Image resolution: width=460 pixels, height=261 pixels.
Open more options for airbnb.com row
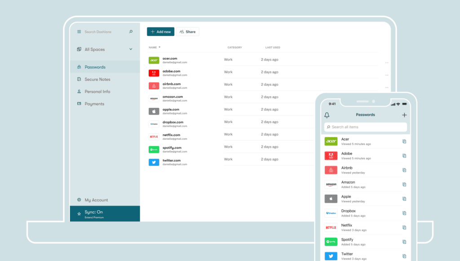pos(387,87)
